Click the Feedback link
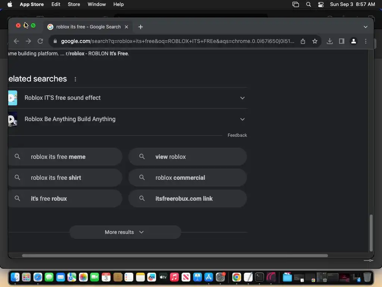 pos(237,135)
